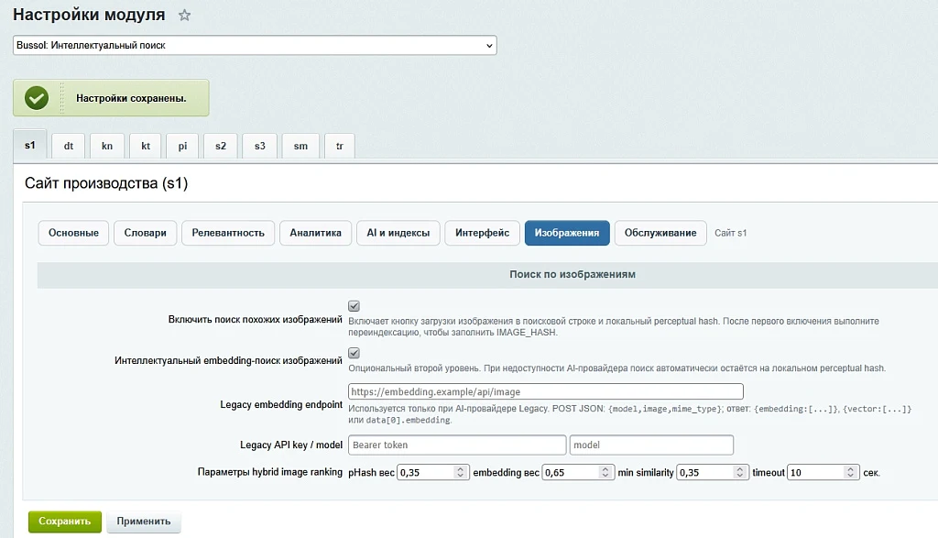This screenshot has height=538, width=938.
Task: Toggle 'Интеллектуальный embedding-поиск изображений' checkbox
Action: pyautogui.click(x=354, y=353)
